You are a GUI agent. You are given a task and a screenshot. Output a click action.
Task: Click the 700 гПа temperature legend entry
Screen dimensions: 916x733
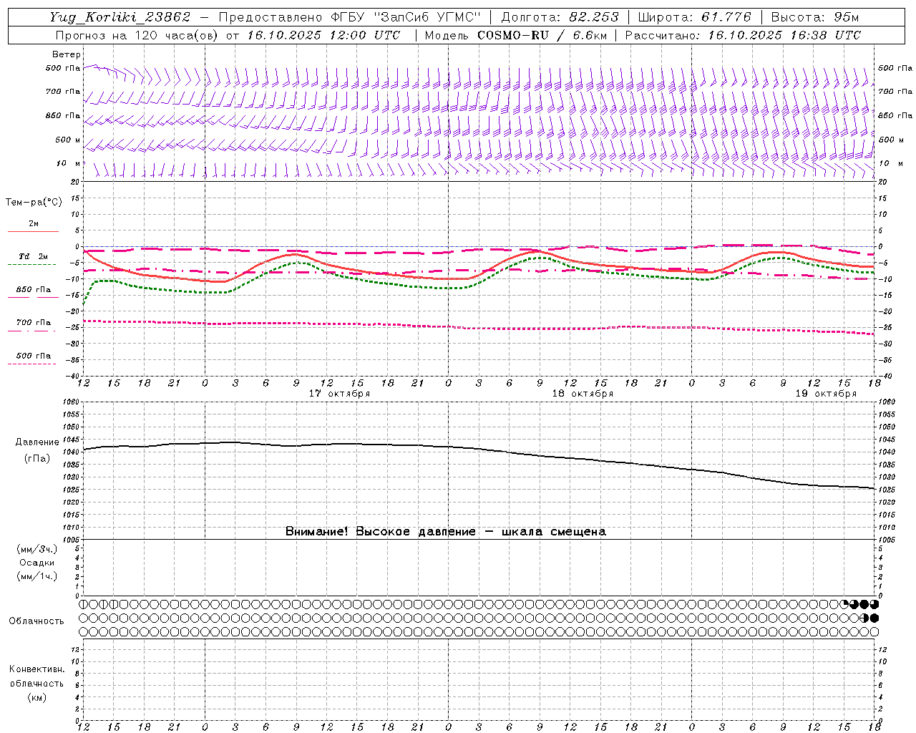[x=34, y=323]
